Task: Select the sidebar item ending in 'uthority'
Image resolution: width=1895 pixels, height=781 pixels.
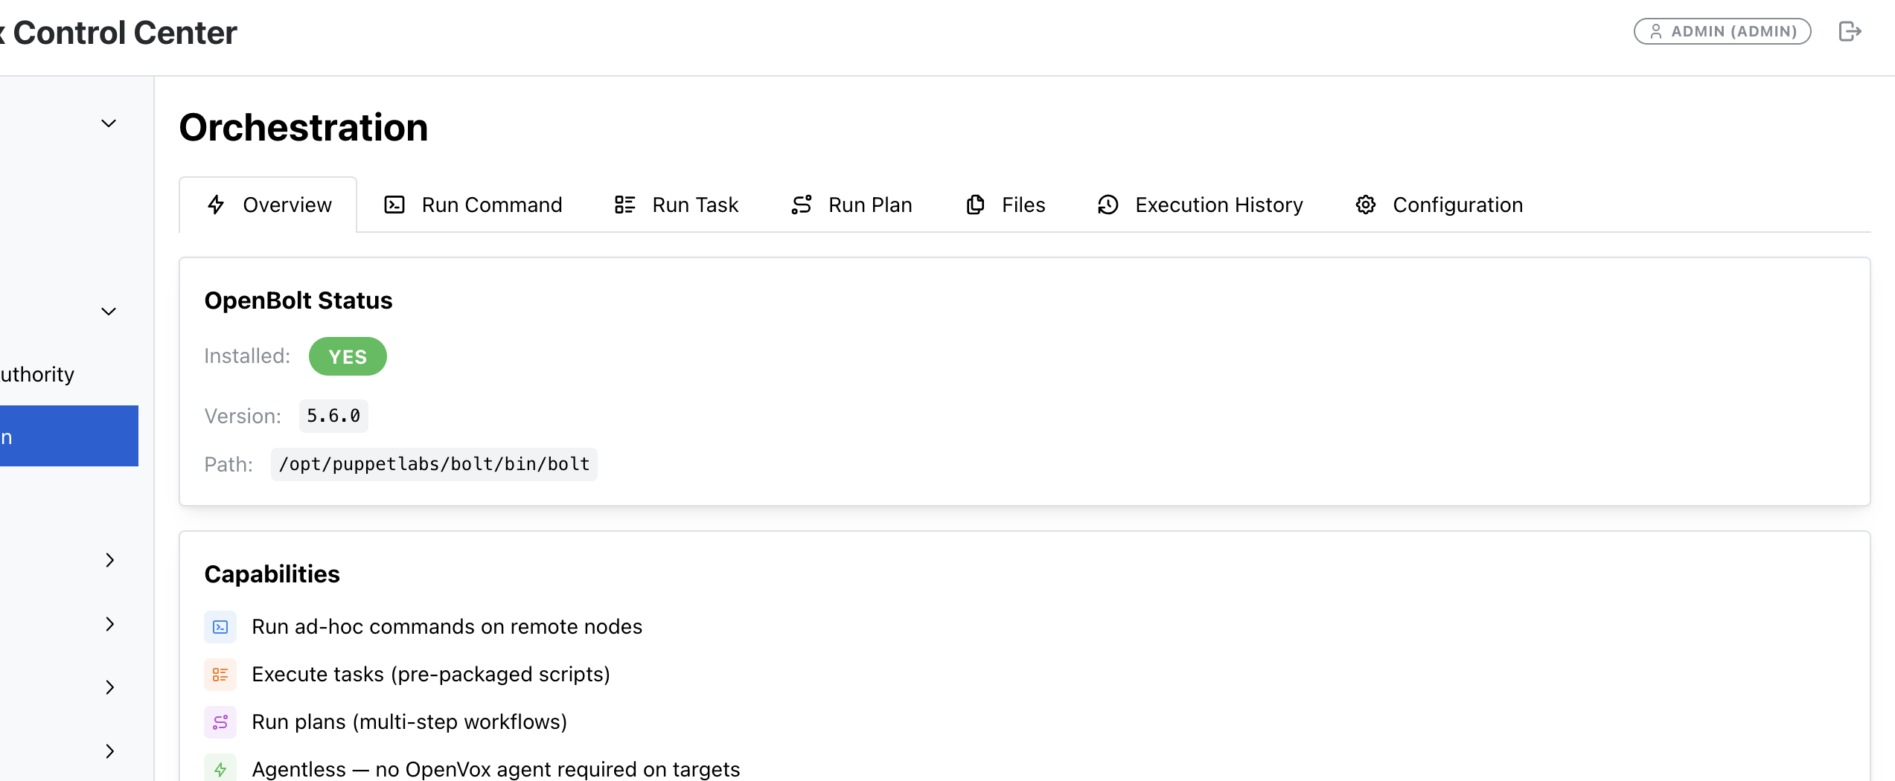Action: pos(37,374)
